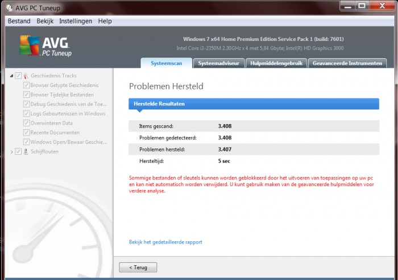
Task: Click the Geschiedenis Tracks icon
Action: [26, 76]
